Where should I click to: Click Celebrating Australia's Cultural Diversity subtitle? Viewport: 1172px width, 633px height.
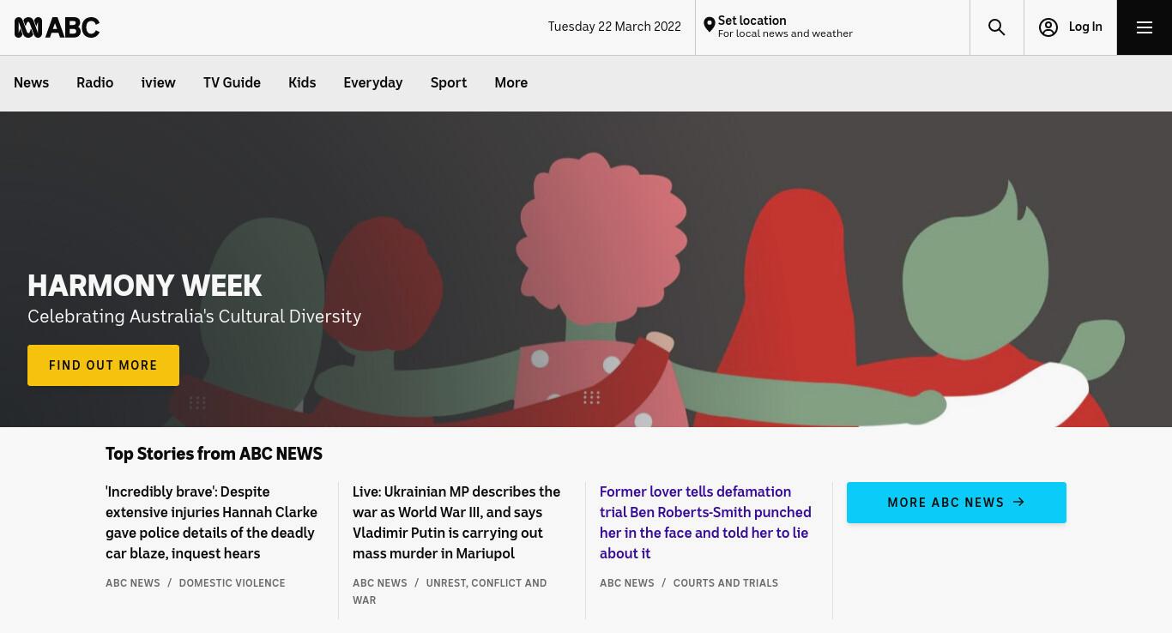[x=194, y=316]
